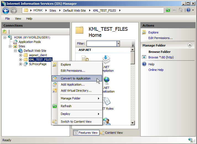Collapse the Manage Folder actions section
The width and height of the screenshot is (197, 144).
coord(190,45)
